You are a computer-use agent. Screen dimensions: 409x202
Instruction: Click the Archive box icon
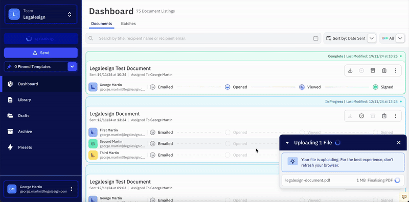pyautogui.click(x=10, y=132)
